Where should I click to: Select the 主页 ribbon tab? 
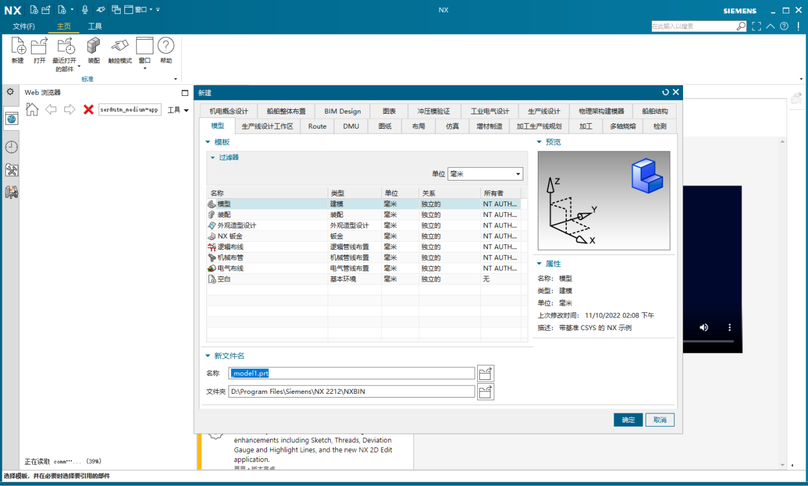[64, 27]
